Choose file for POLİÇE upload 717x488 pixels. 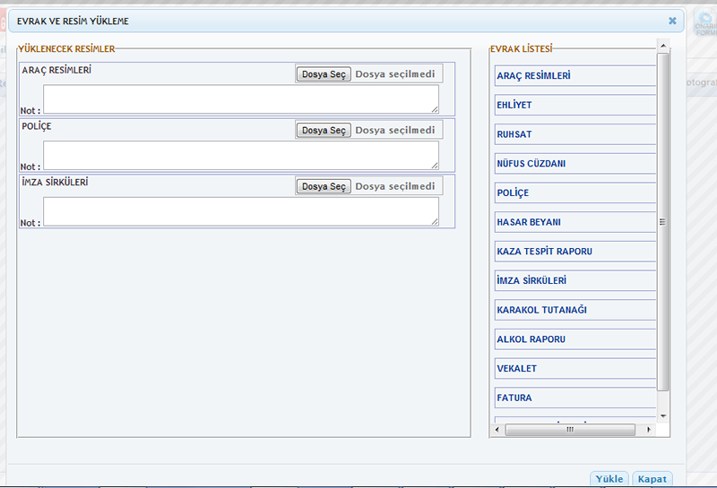click(x=324, y=130)
